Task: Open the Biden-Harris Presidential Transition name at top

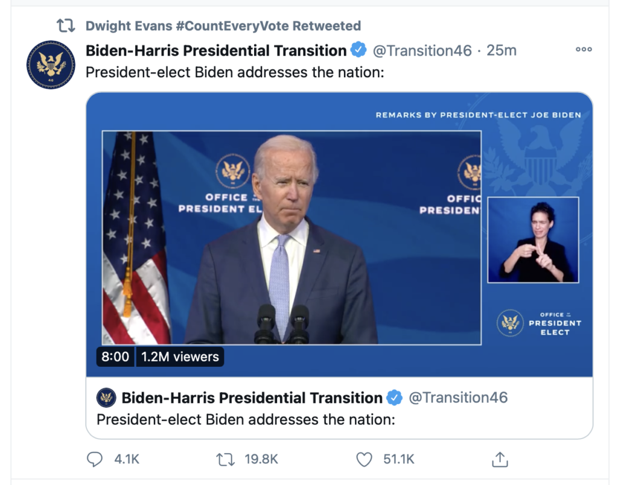Action: coord(216,50)
